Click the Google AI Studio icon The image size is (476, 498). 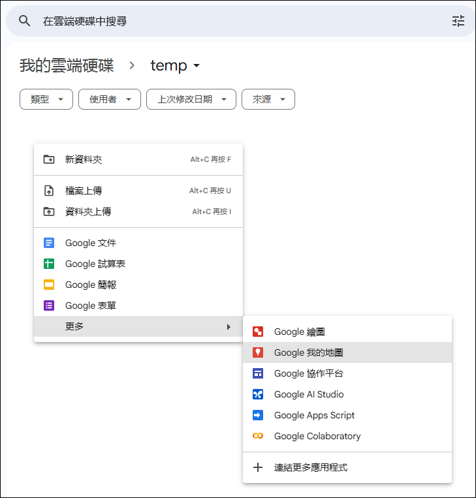tap(258, 394)
